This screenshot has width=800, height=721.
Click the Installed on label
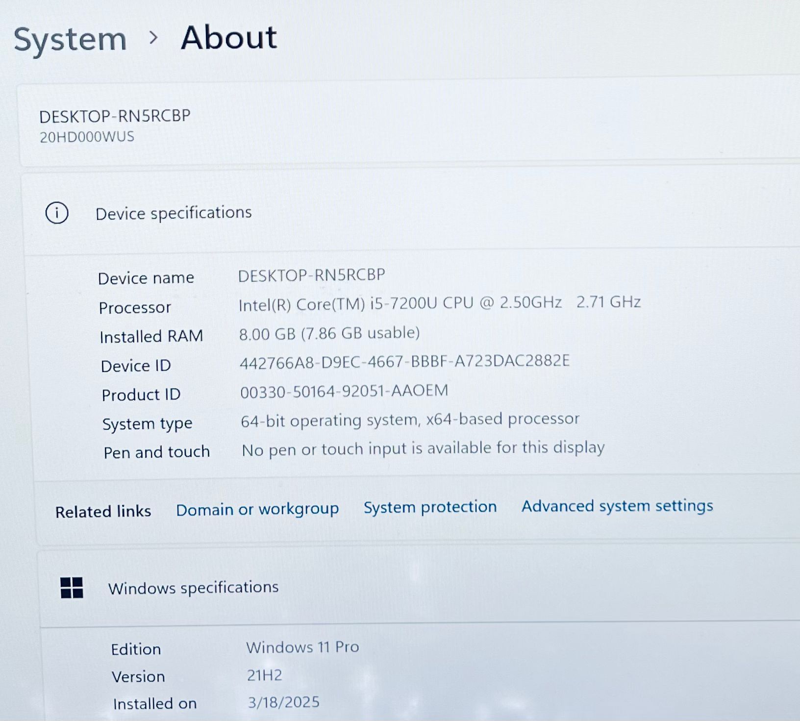coord(155,703)
